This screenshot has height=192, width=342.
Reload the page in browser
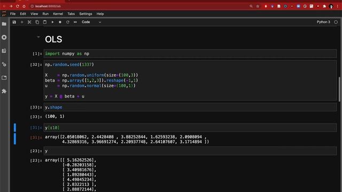coord(18,6)
